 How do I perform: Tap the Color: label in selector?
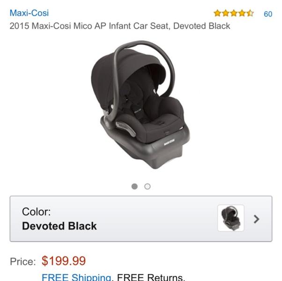(37, 212)
